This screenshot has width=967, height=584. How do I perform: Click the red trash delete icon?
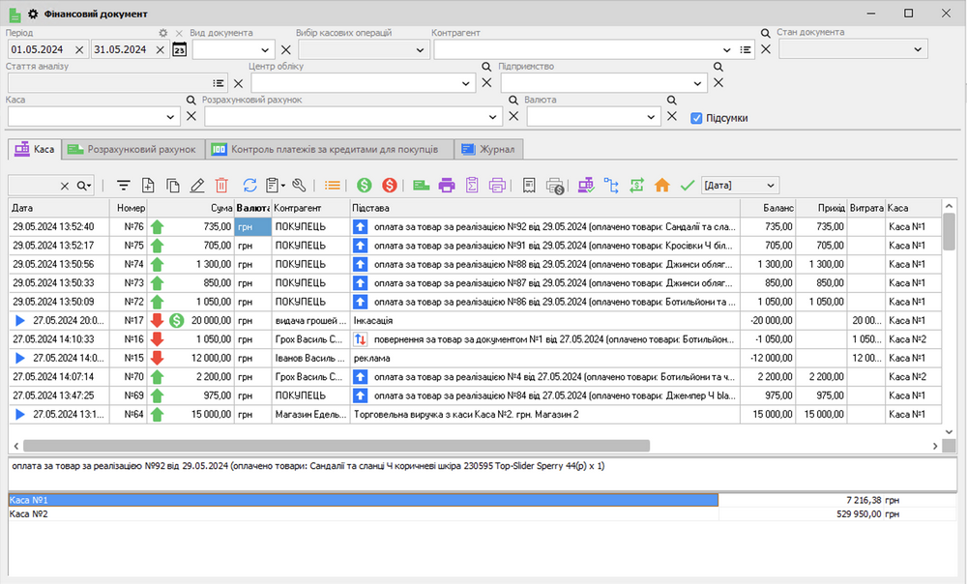click(x=221, y=185)
